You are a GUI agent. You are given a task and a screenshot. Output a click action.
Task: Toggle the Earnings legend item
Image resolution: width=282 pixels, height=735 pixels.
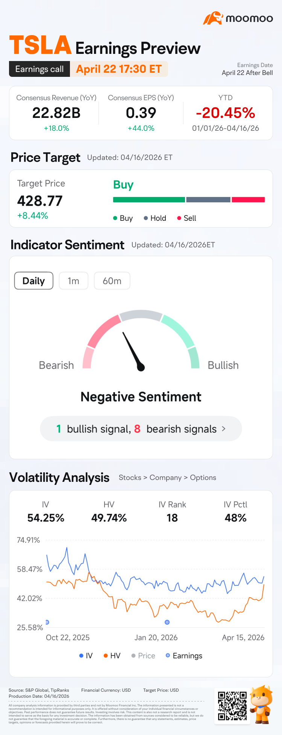click(184, 656)
